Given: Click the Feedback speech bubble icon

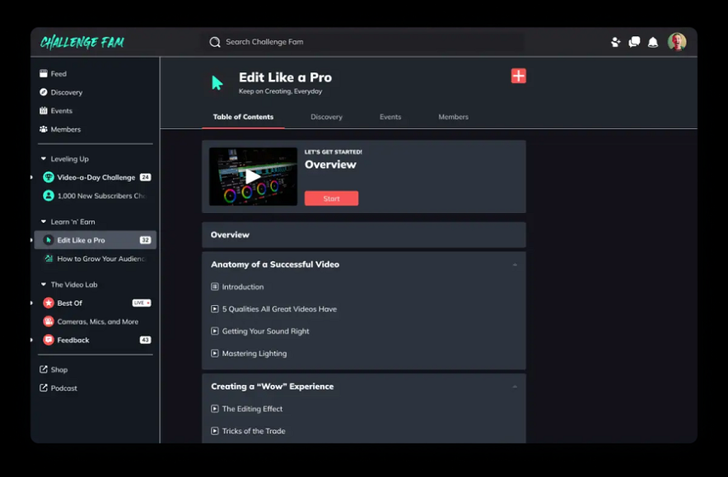Looking at the screenshot, I should [x=49, y=340].
